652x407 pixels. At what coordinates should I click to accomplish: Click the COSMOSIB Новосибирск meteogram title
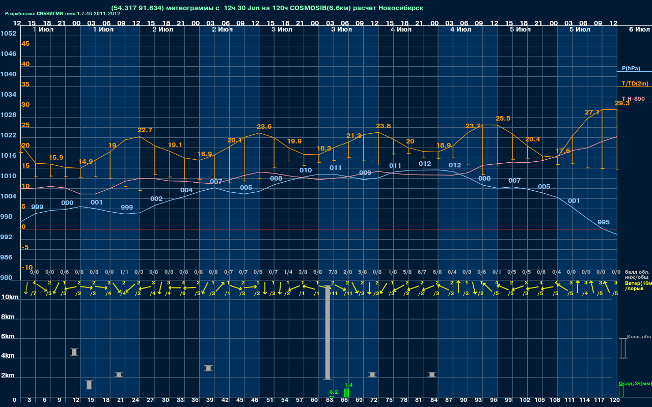coord(267,8)
